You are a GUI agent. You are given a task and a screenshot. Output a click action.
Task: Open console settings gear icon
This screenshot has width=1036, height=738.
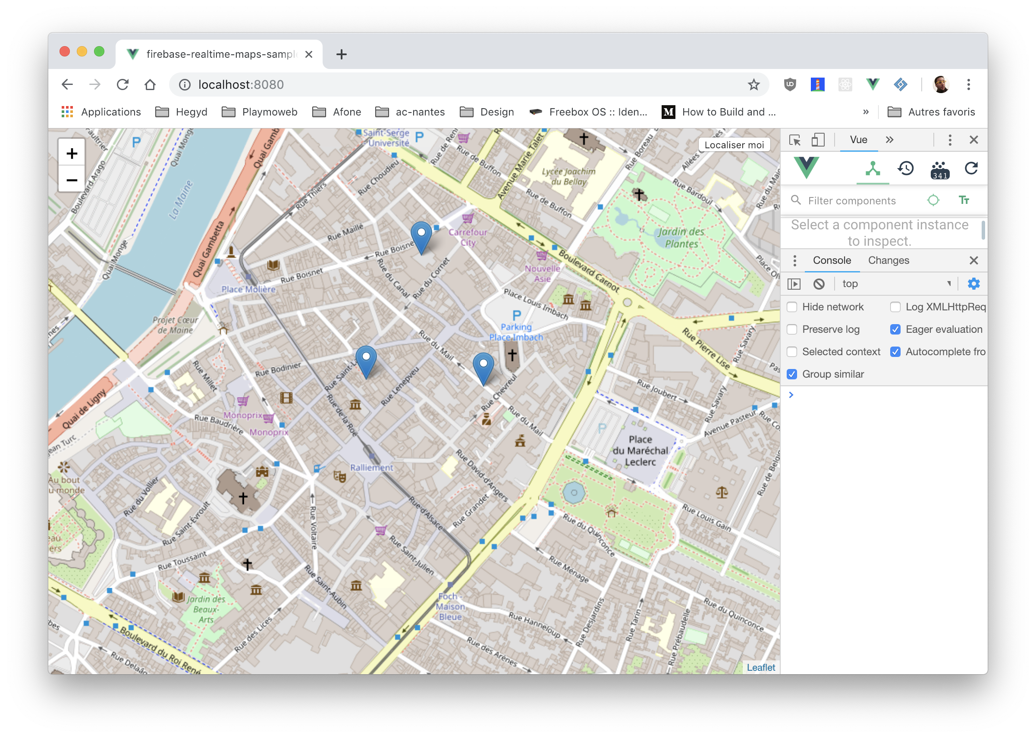(x=973, y=284)
